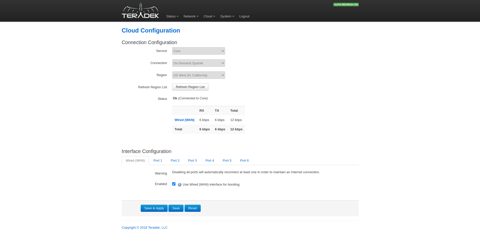Click Logout in the navigation bar

coord(244,16)
